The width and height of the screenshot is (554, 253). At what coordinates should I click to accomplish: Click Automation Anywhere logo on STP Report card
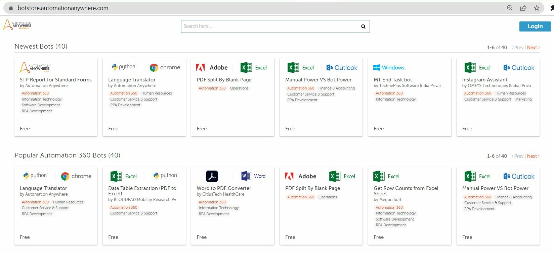click(x=35, y=67)
